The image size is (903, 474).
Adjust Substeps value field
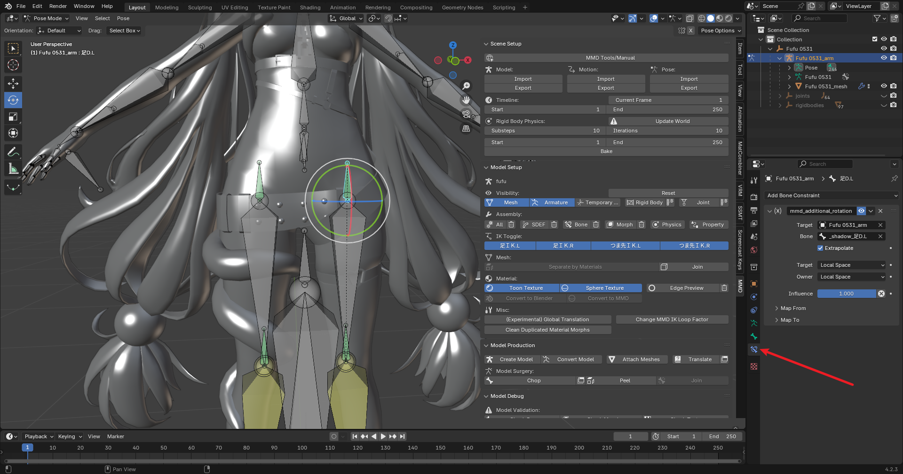coord(545,131)
